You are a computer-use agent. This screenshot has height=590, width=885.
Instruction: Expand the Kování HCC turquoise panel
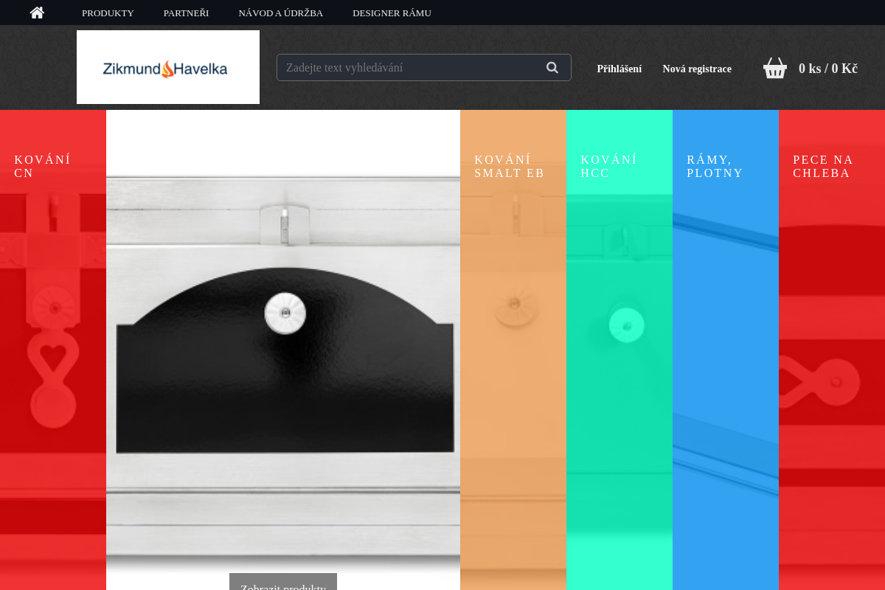click(619, 350)
